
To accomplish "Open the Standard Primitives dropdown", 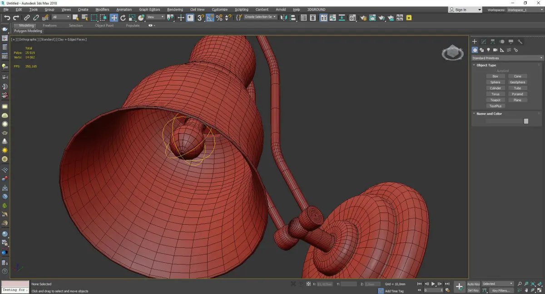I will coord(507,58).
